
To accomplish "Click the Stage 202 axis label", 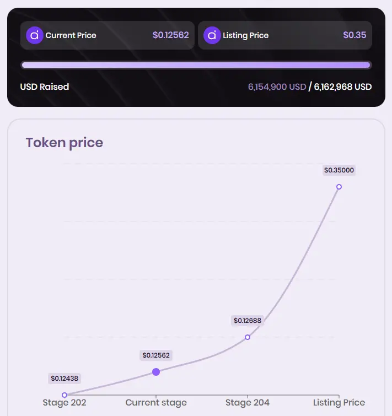I will pos(65,402).
